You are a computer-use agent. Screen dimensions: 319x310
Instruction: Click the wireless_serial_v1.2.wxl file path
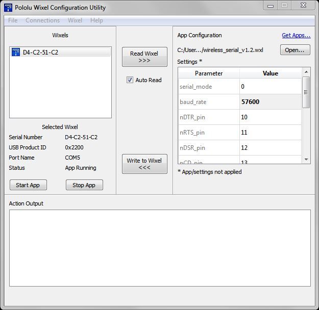220,50
